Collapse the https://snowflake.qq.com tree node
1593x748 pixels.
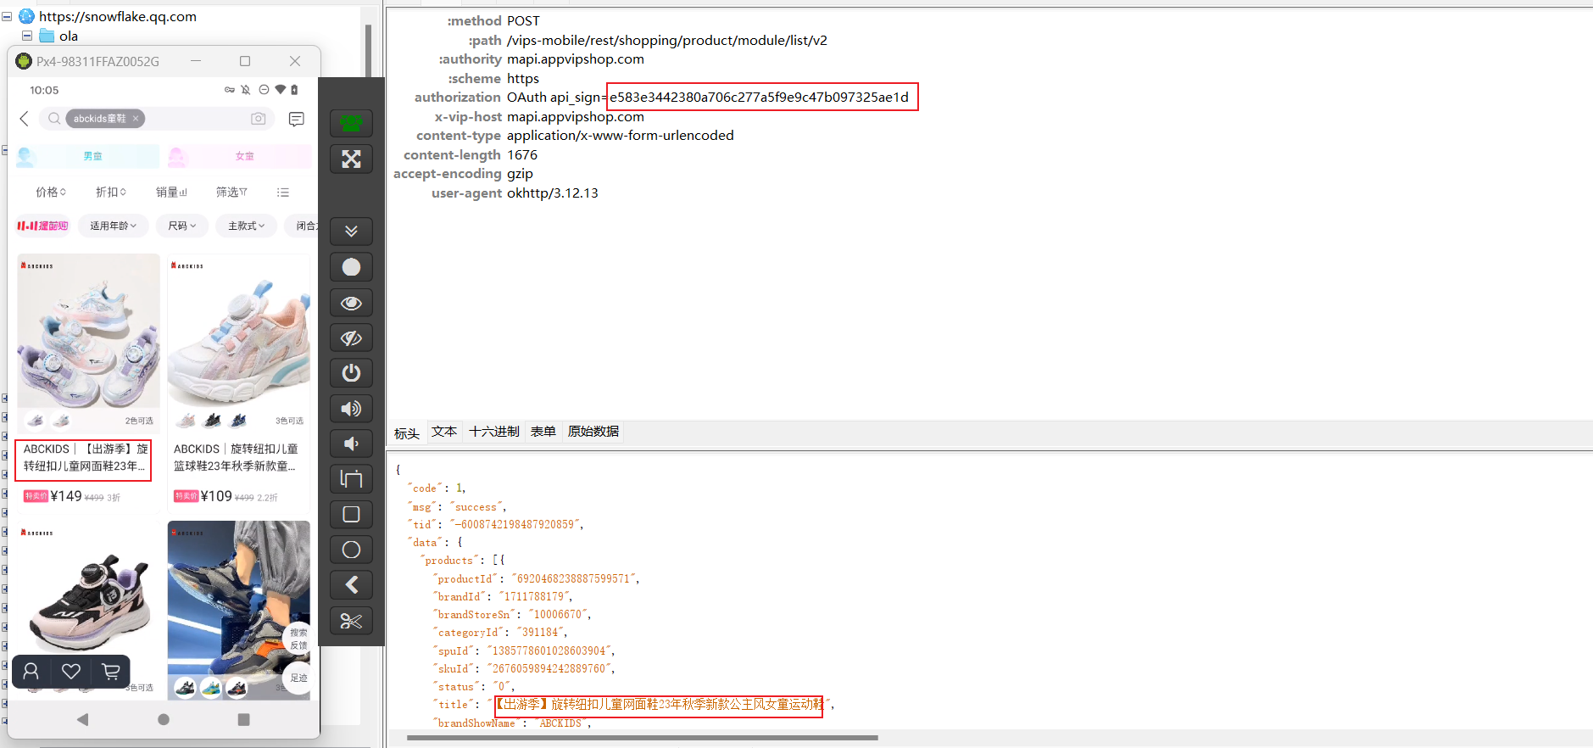click(7, 16)
